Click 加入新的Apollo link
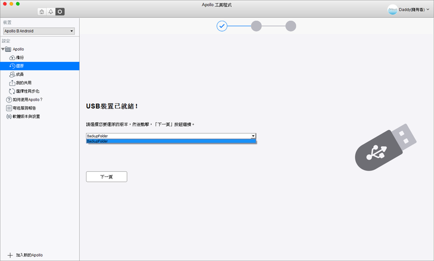The width and height of the screenshot is (434, 261). coord(29,255)
